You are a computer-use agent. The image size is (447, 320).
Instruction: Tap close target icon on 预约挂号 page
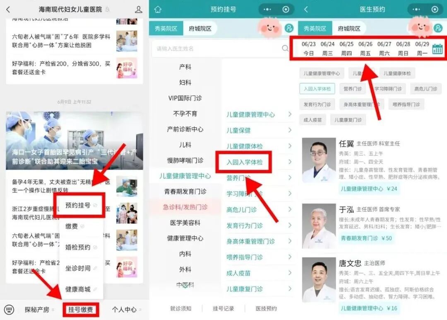[x=286, y=10]
